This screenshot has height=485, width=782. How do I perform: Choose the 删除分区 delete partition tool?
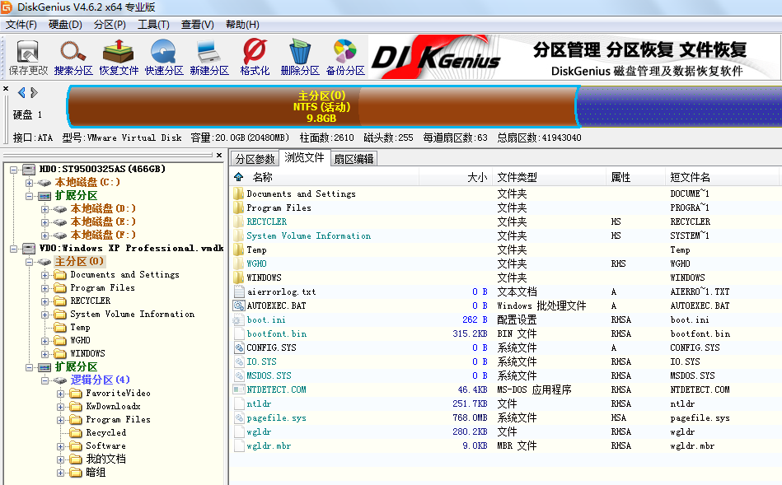pos(300,58)
